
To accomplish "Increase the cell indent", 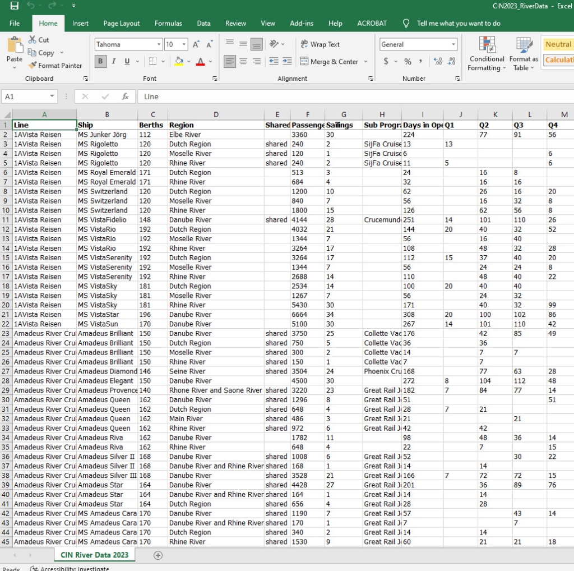I will 288,61.
